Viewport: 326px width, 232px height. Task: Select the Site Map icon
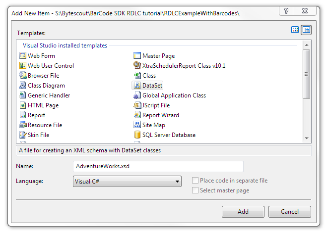(x=137, y=125)
